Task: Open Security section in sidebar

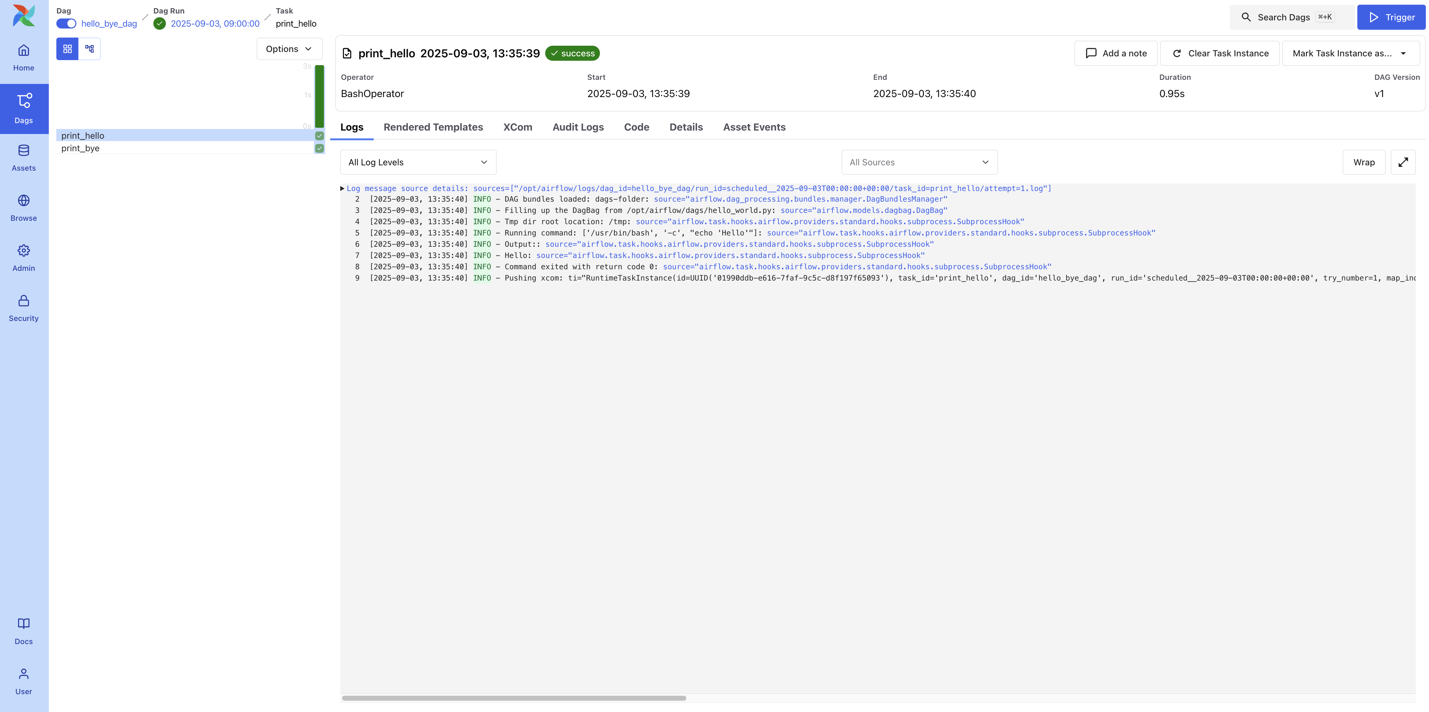Action: pyautogui.click(x=23, y=308)
